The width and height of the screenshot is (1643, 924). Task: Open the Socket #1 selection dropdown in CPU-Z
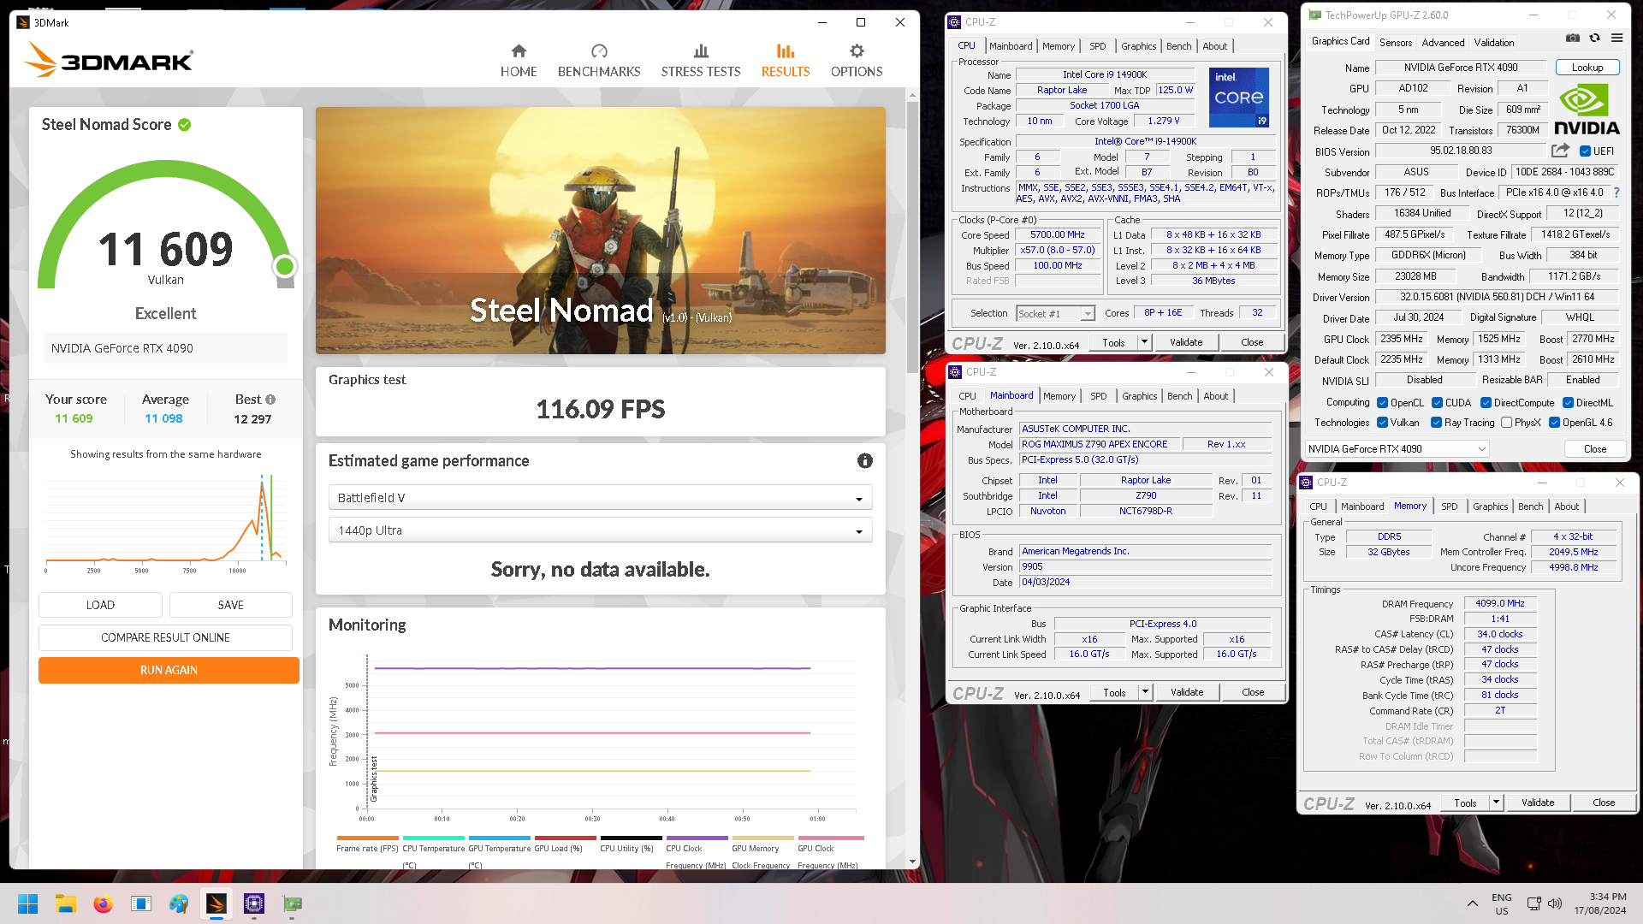[1055, 314]
